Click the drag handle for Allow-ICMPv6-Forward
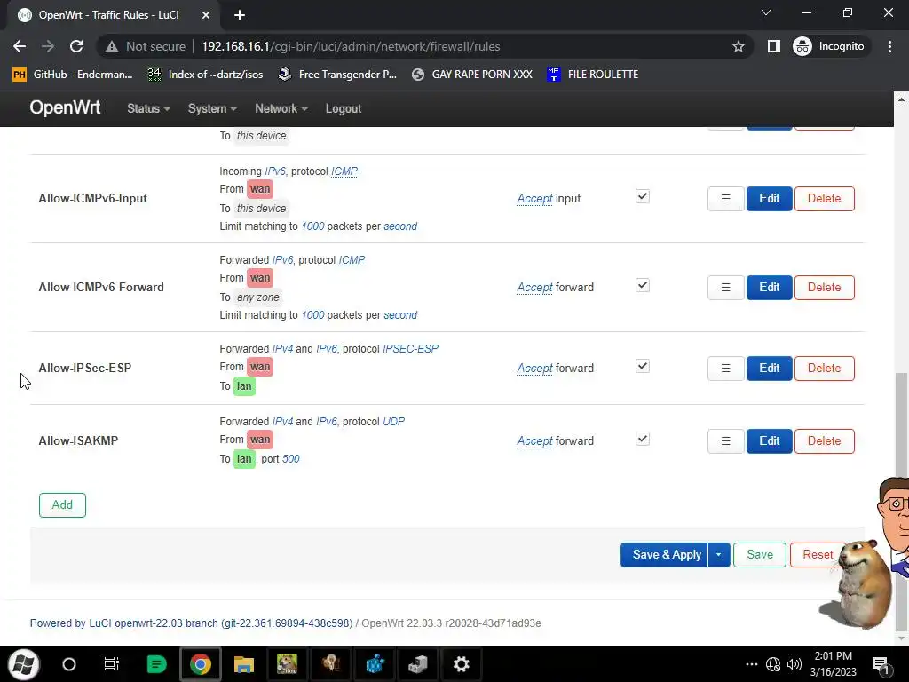The height and width of the screenshot is (682, 909). (x=725, y=287)
